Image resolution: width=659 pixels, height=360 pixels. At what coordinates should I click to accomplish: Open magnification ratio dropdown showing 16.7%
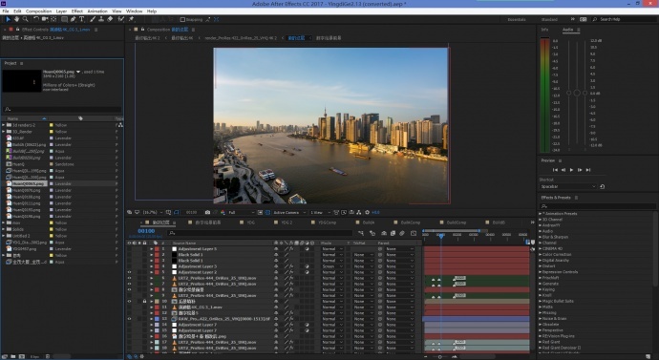coord(153,212)
